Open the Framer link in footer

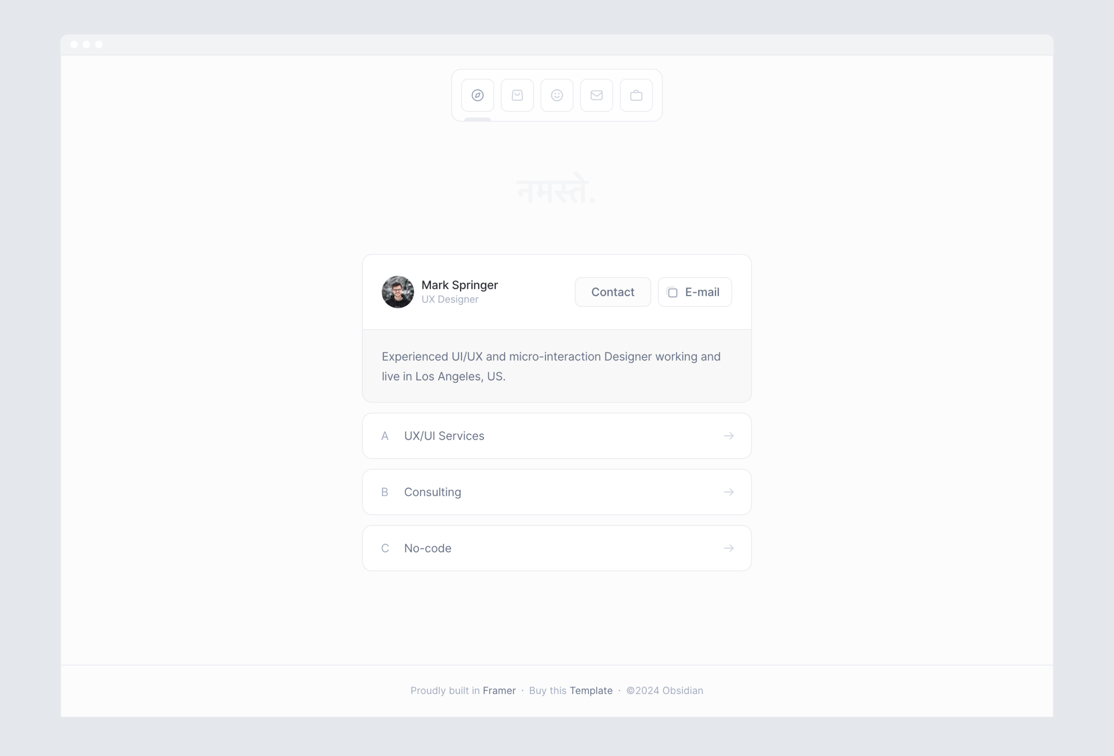(x=499, y=690)
